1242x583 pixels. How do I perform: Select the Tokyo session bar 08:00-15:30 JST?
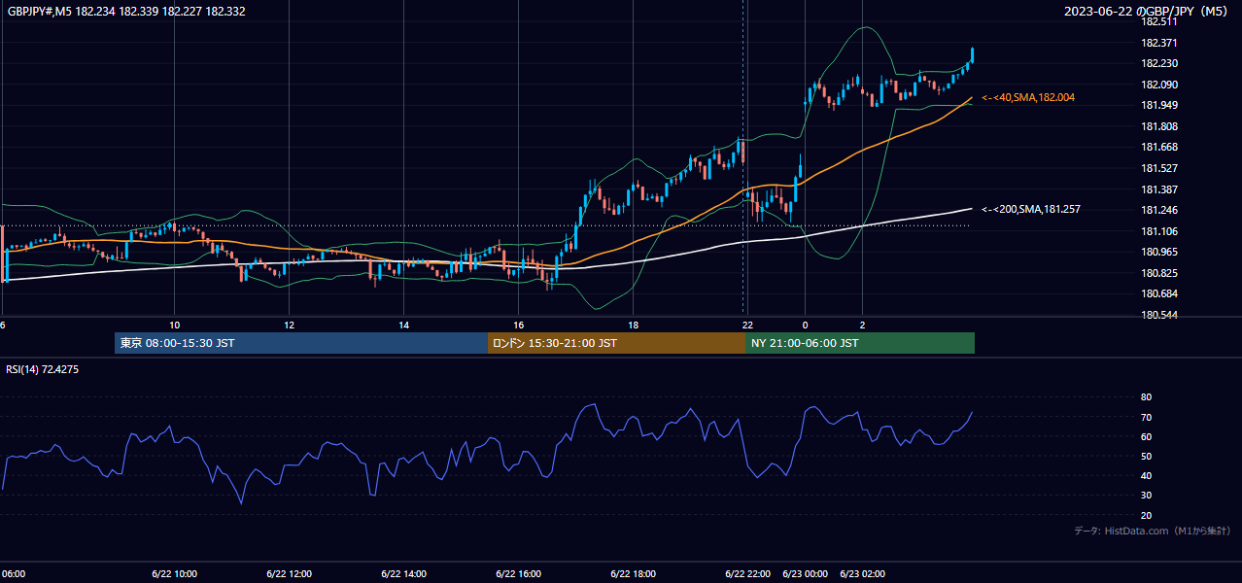[x=301, y=343]
